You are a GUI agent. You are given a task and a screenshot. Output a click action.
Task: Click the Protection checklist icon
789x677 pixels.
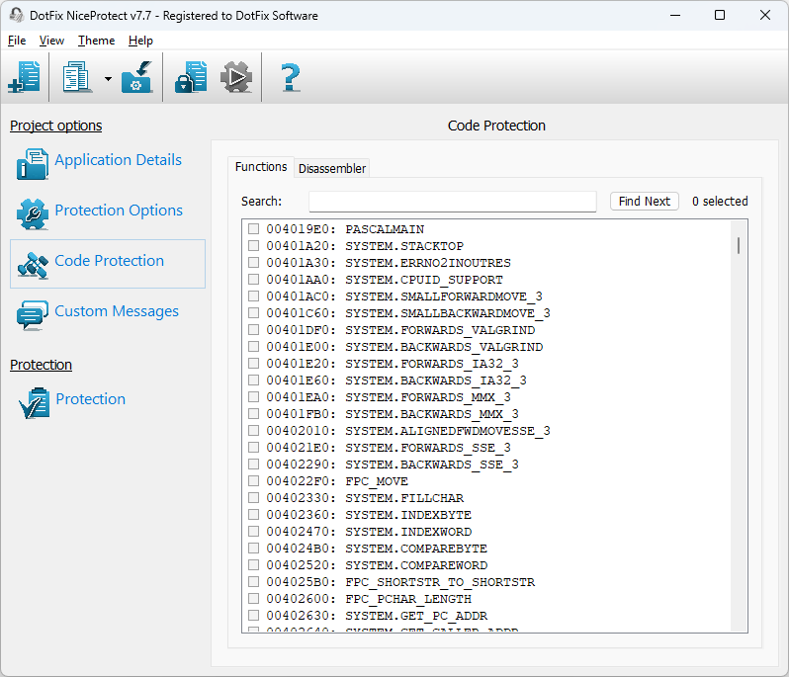[35, 402]
